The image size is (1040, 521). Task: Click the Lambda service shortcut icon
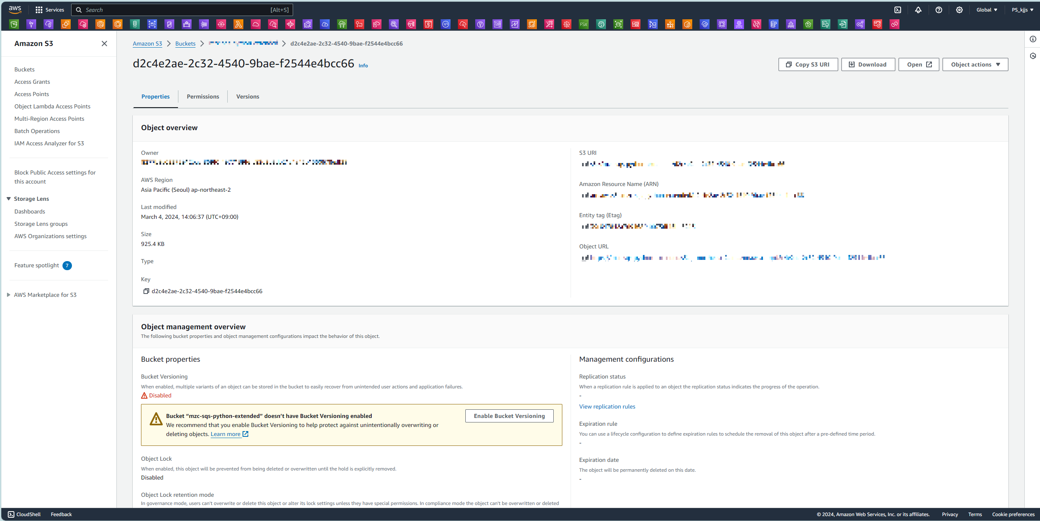(x=238, y=24)
